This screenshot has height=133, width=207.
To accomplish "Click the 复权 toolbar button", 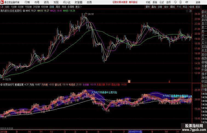I will (x=148, y=7).
